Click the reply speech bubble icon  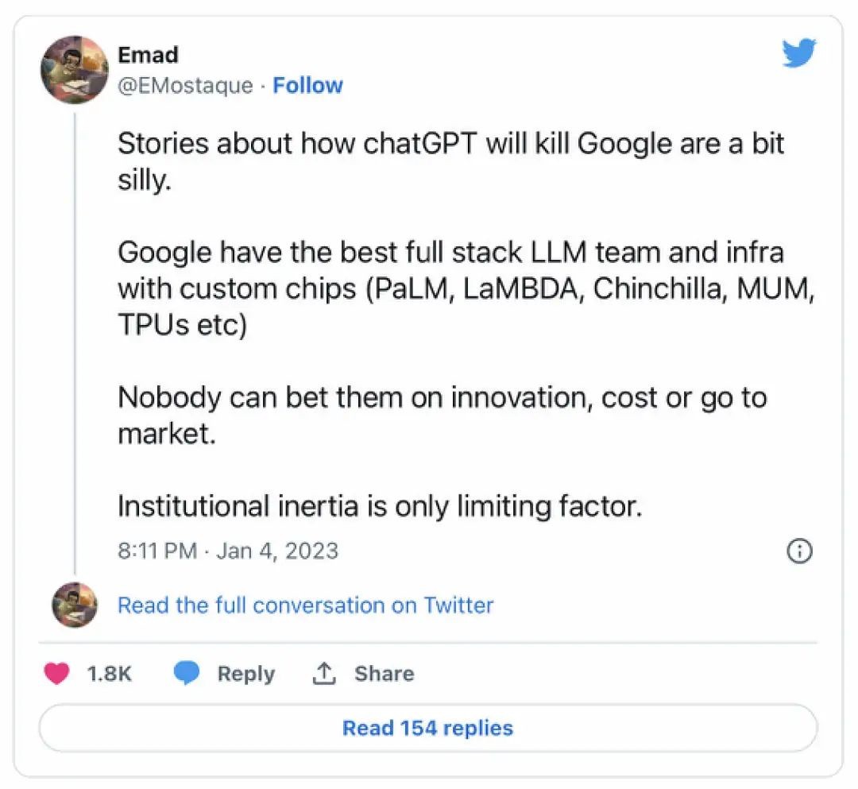(x=186, y=674)
